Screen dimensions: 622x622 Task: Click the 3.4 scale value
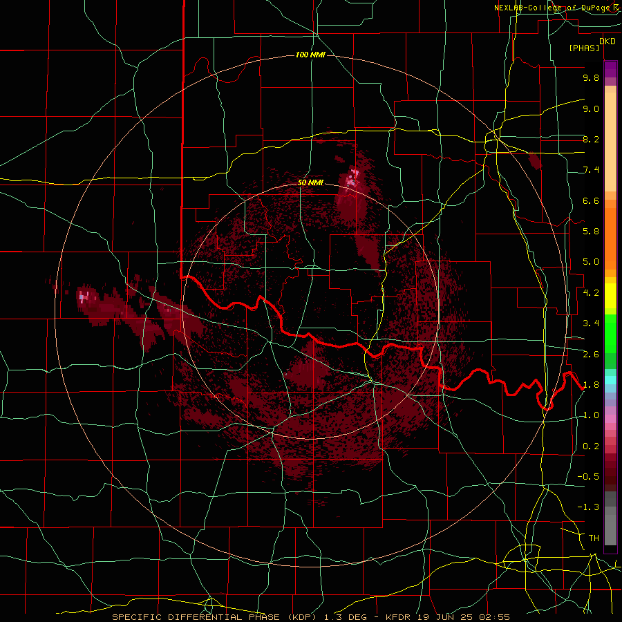pyautogui.click(x=591, y=323)
